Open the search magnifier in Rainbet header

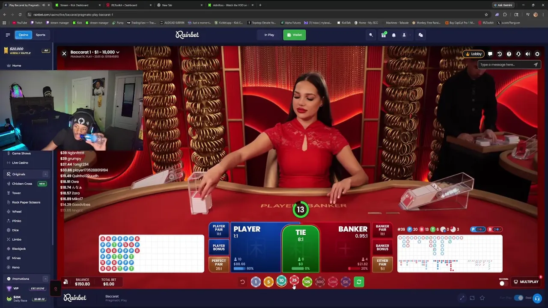coord(371,35)
